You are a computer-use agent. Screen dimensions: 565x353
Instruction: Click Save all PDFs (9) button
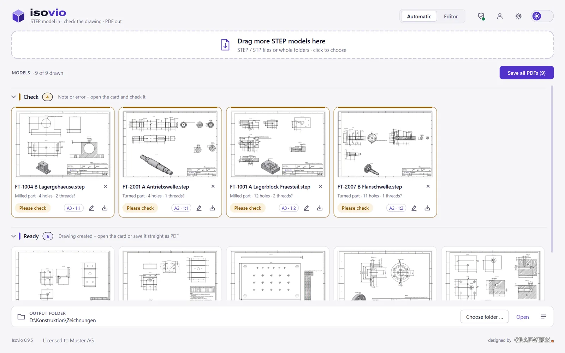[527, 73]
